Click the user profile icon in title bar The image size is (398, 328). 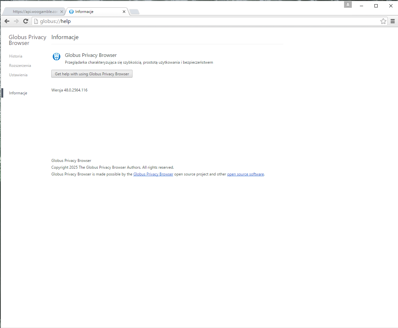pyautogui.click(x=348, y=5)
